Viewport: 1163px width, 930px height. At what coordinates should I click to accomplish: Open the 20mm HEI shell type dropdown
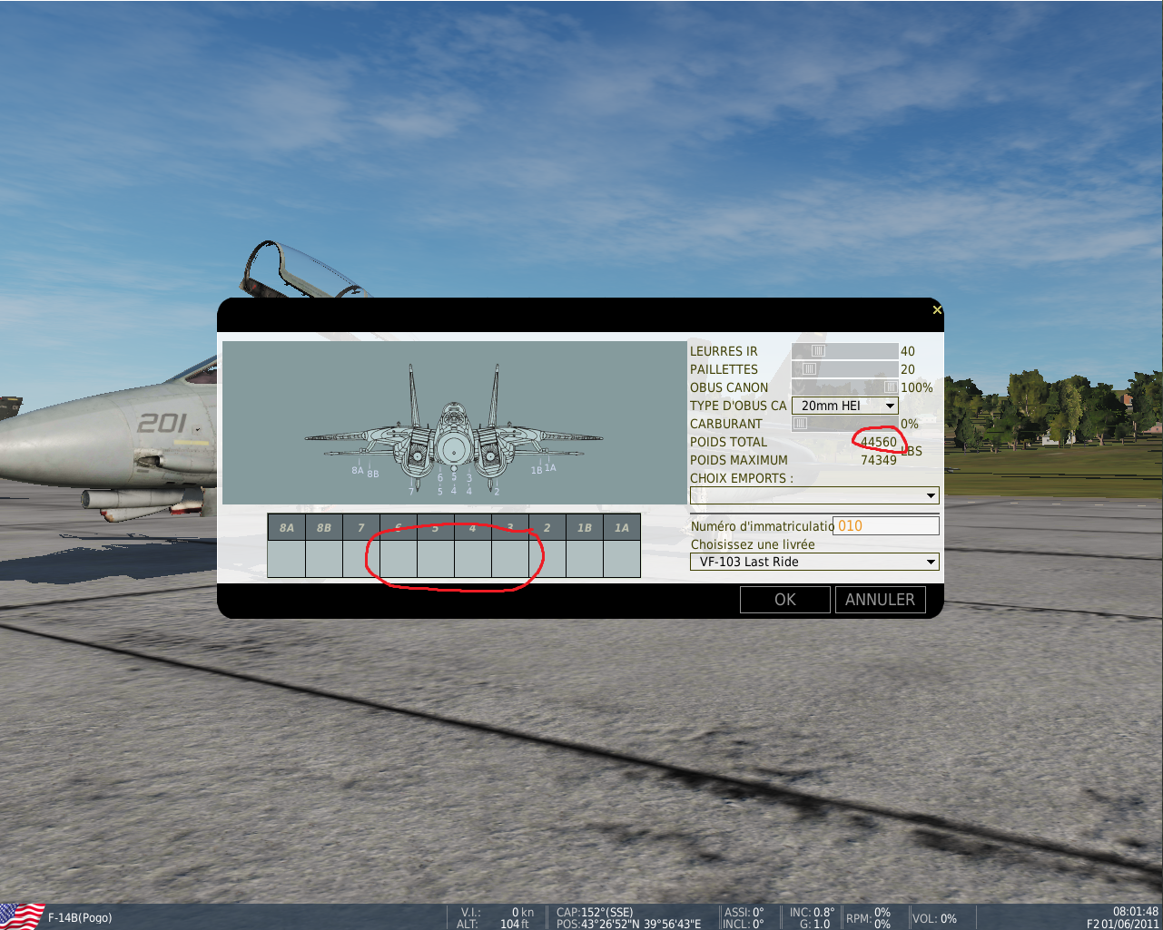pyautogui.click(x=844, y=406)
